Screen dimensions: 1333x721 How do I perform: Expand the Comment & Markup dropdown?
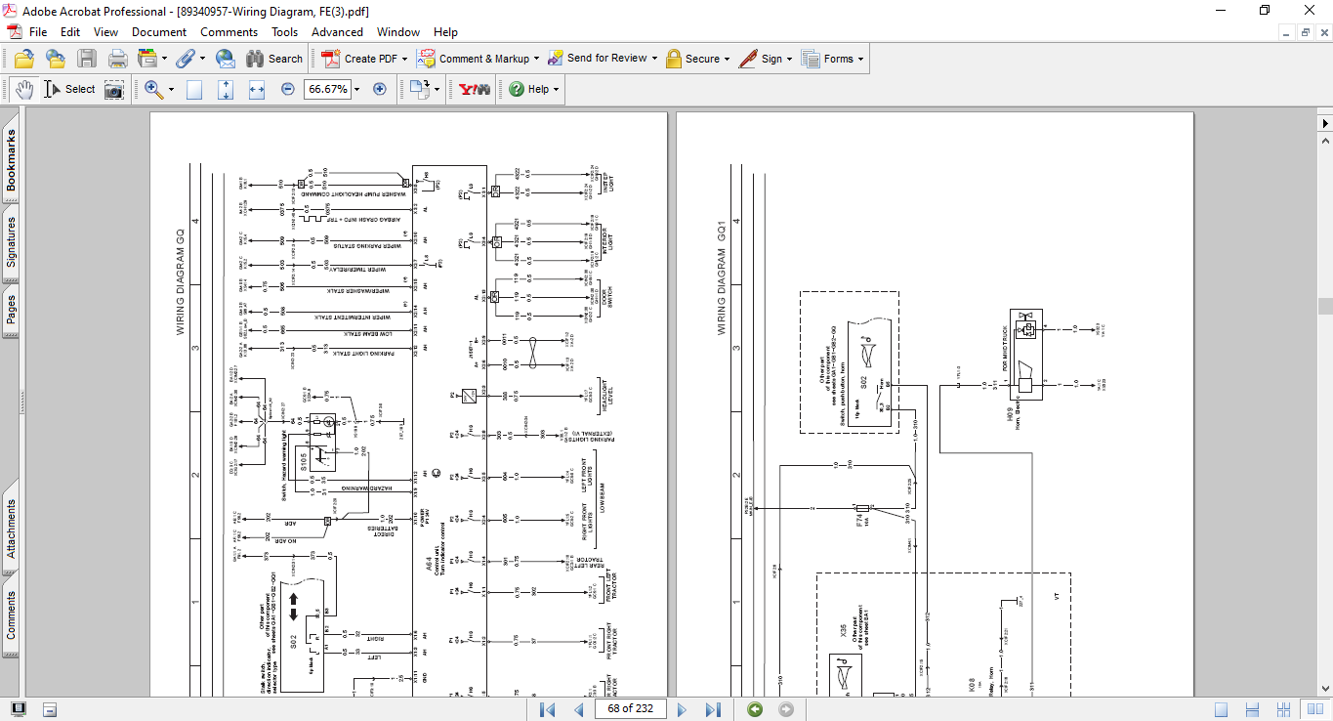pos(536,59)
